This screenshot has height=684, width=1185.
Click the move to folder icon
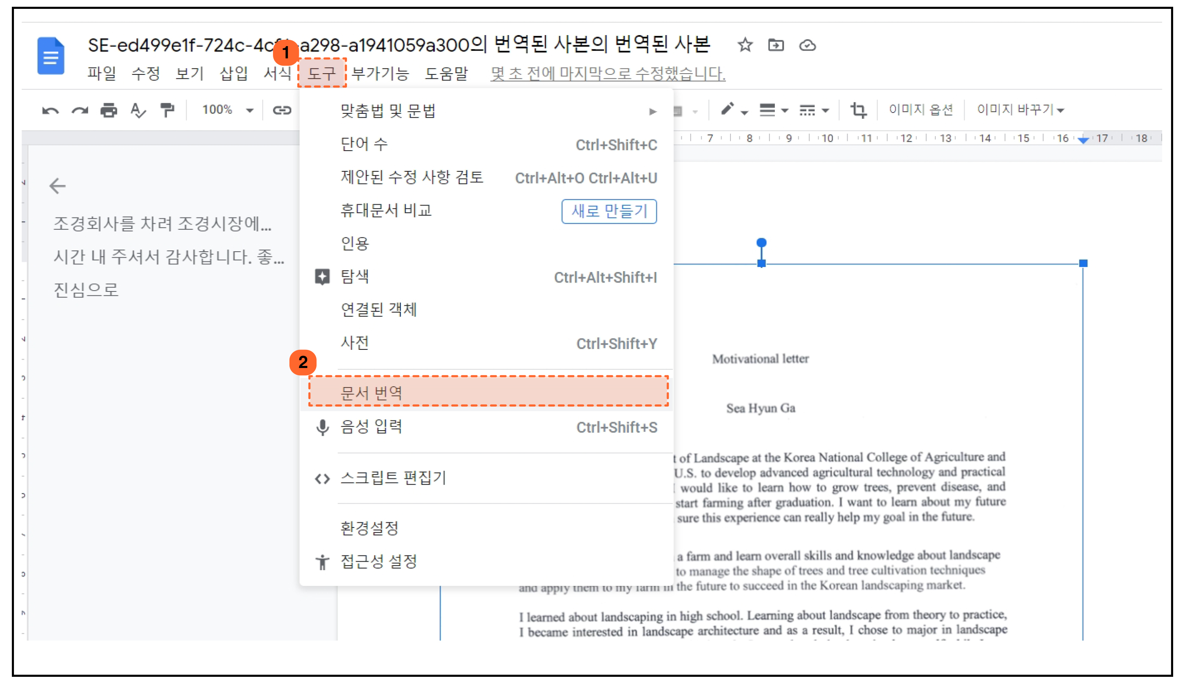coord(776,46)
